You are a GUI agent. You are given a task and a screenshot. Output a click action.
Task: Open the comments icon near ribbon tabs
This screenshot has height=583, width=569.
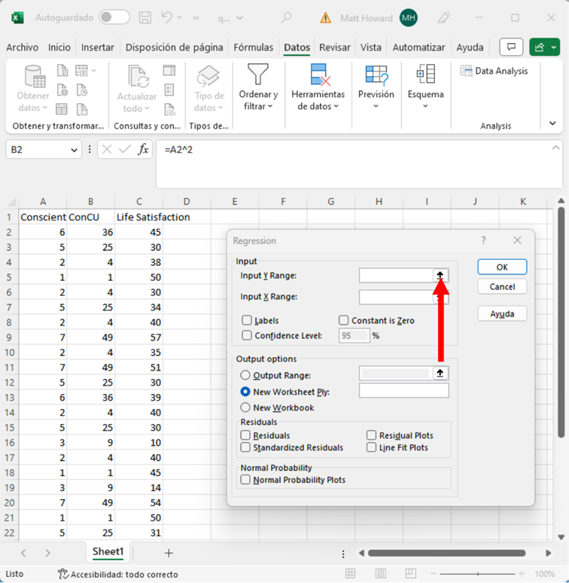511,47
